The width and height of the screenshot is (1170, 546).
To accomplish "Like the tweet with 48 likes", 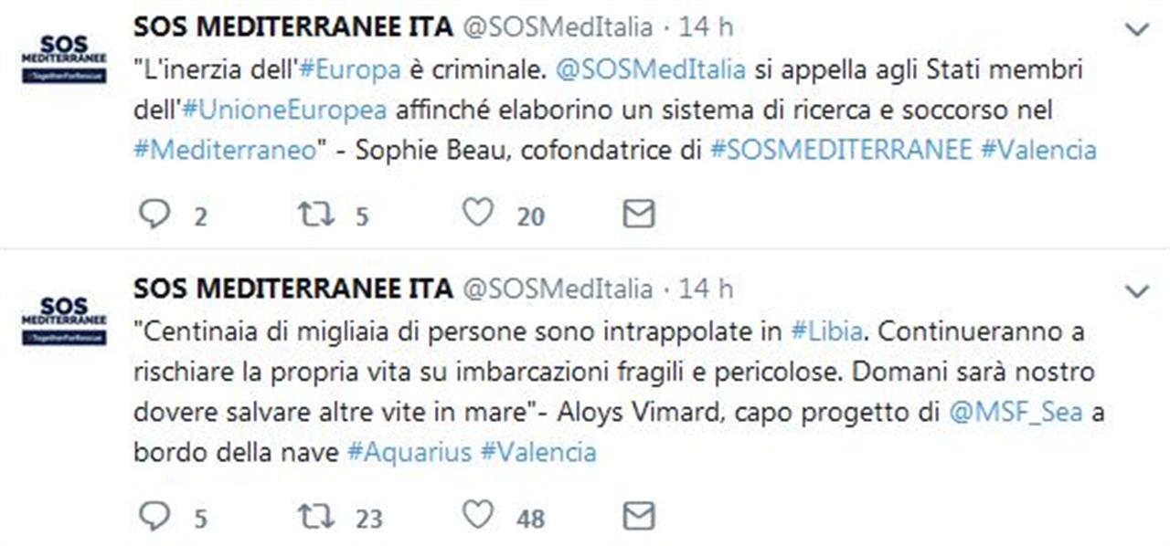I will tap(477, 516).
